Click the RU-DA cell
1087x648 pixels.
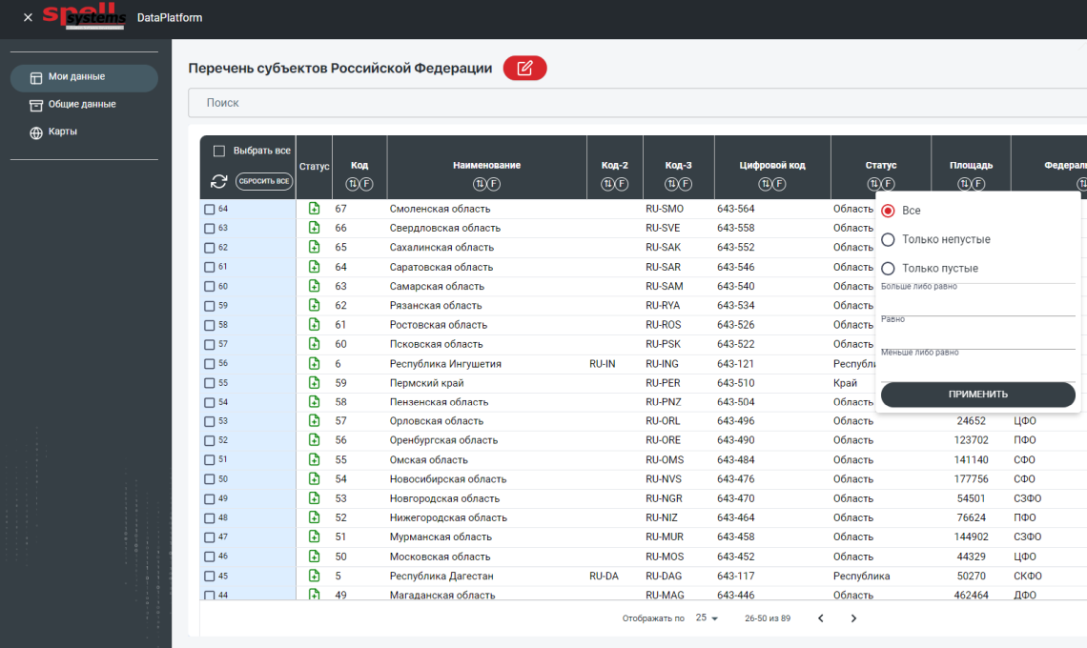pos(604,576)
